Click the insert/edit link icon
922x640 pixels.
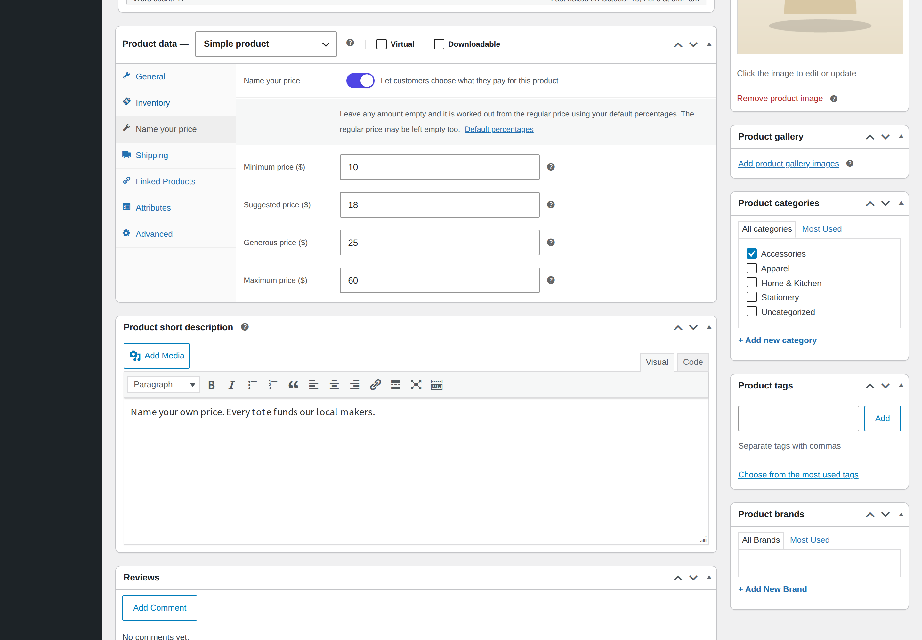click(x=375, y=385)
